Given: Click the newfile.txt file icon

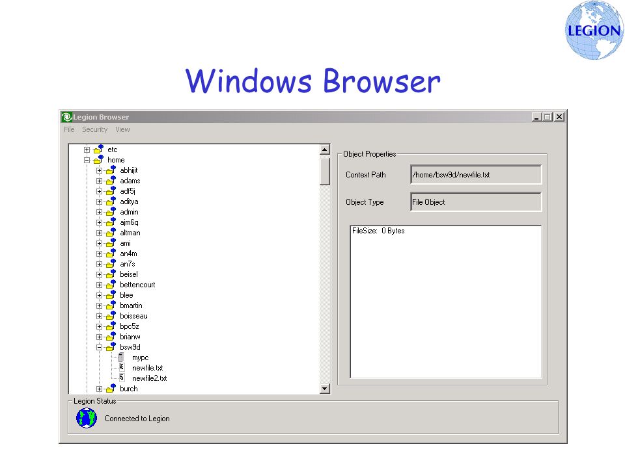Looking at the screenshot, I should (122, 367).
